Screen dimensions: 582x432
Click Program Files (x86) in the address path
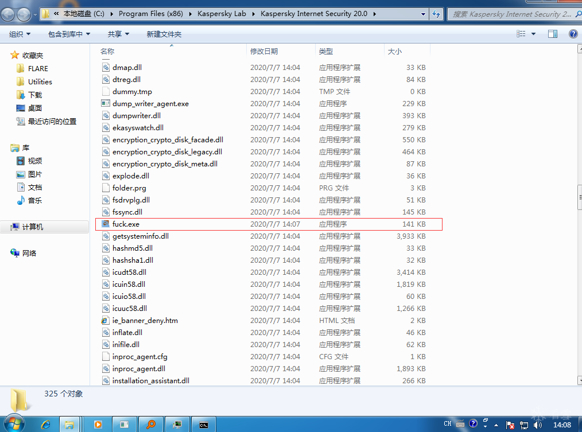[x=151, y=14]
